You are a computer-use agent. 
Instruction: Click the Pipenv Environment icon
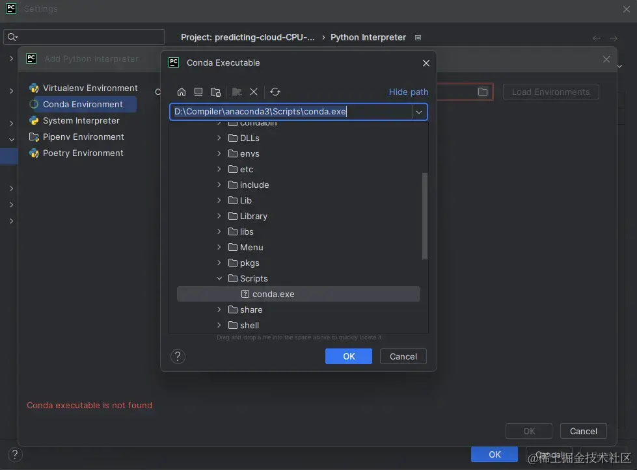[x=34, y=137]
